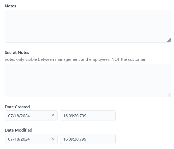
Task: Select the Date Modified time field
Action: [87, 139]
